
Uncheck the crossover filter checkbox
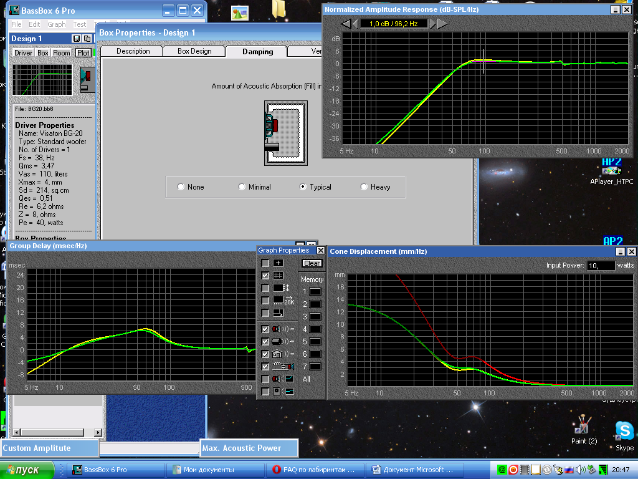tap(265, 367)
